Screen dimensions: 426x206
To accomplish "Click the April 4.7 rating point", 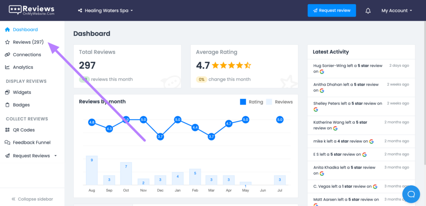I will 229,124.
